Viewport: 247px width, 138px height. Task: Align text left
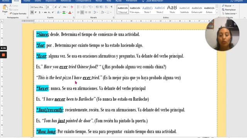coord(78,12)
